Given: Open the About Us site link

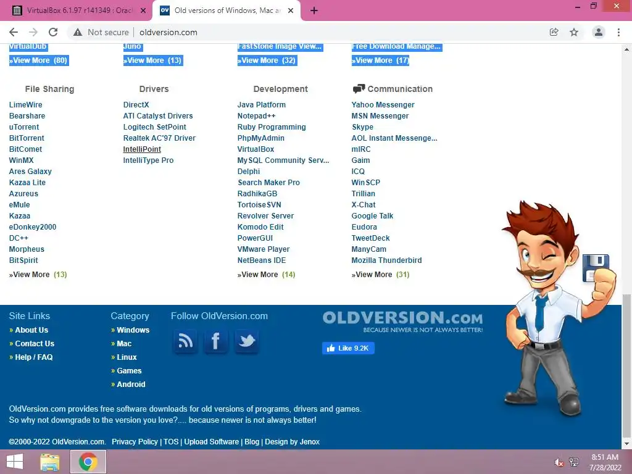Looking at the screenshot, I should click(x=31, y=330).
